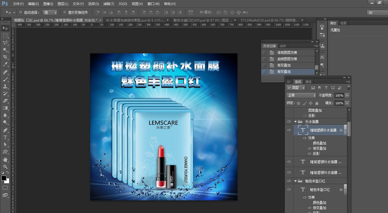Open the history panel flyout menu
The height and width of the screenshot is (213, 388).
pos(316,46)
